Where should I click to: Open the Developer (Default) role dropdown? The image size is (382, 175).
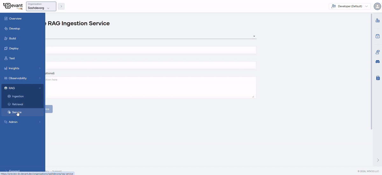click(350, 6)
